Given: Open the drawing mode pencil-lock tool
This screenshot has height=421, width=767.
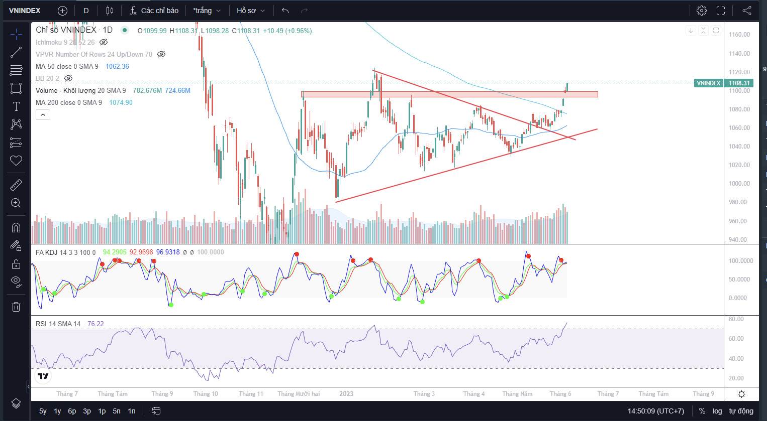Looking at the screenshot, I should (16, 246).
